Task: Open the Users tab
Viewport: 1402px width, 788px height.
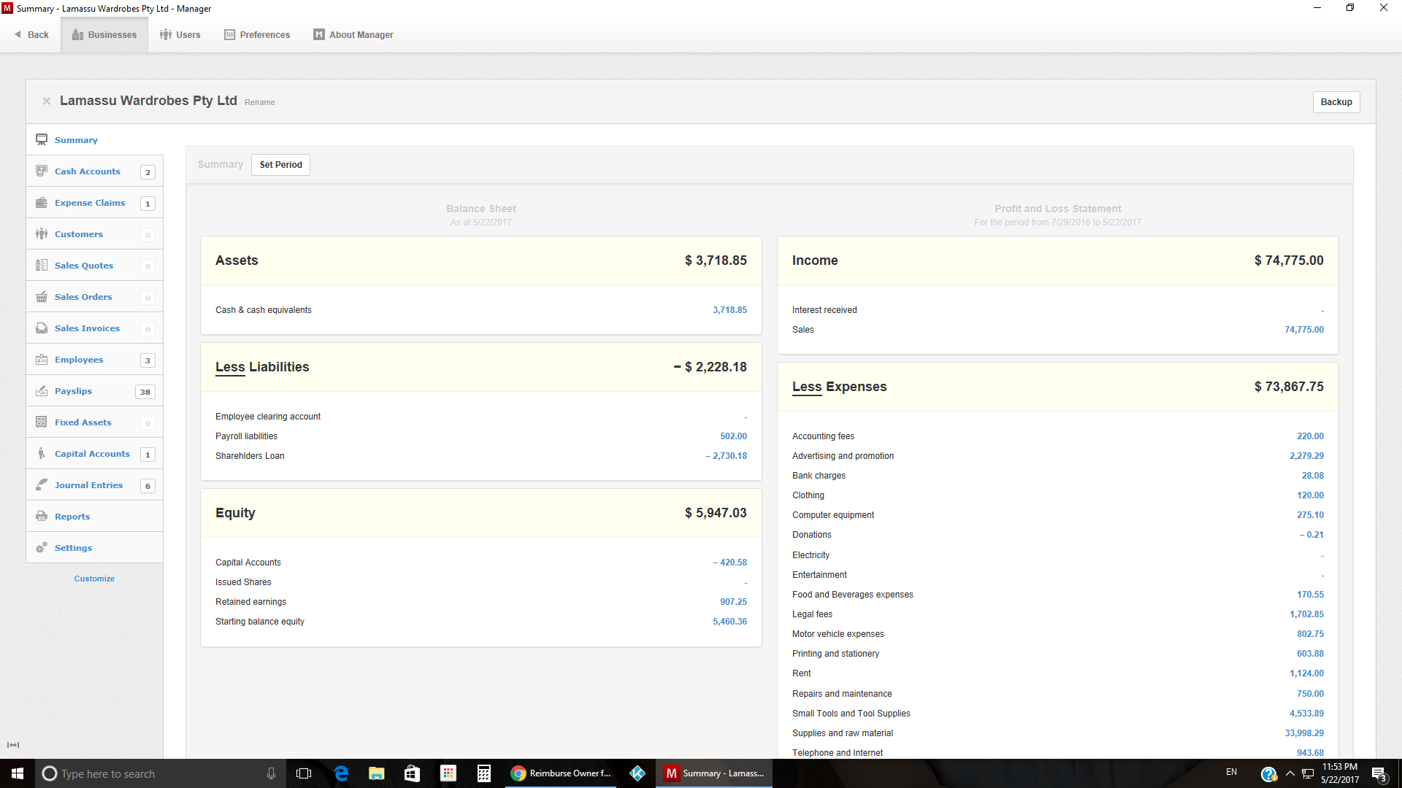Action: [180, 34]
